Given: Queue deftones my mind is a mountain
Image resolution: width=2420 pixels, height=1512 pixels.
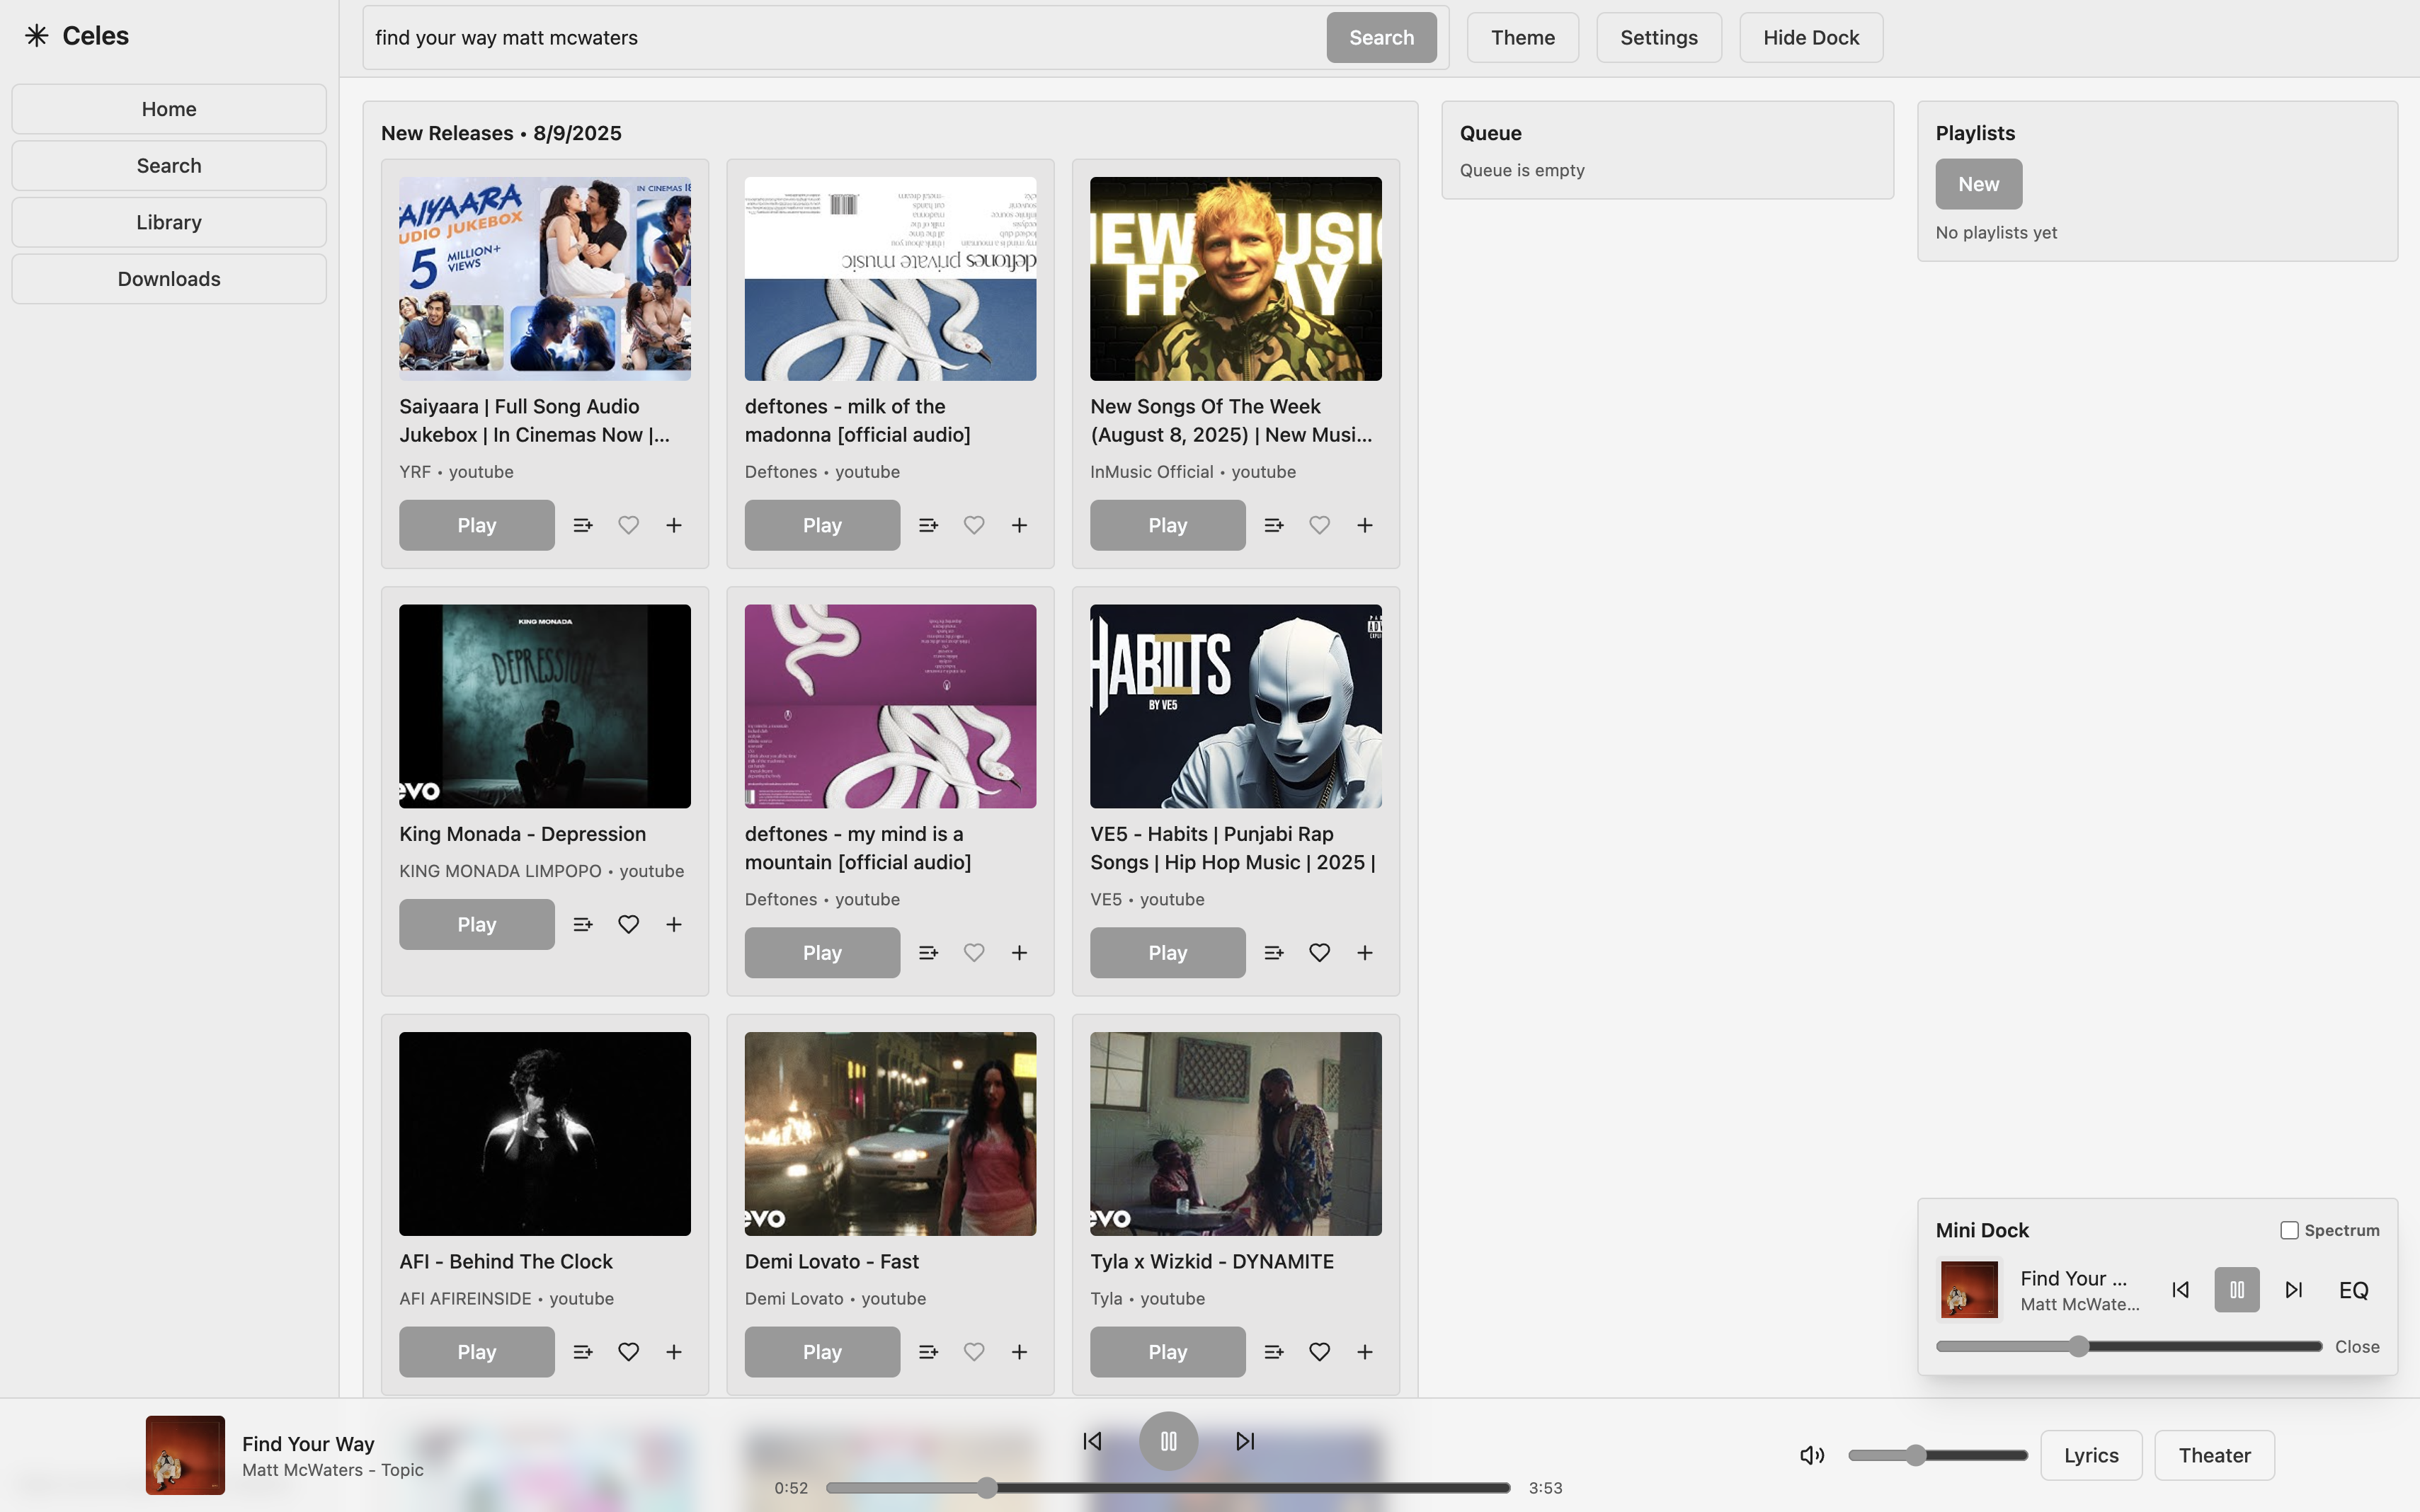Looking at the screenshot, I should (x=928, y=953).
